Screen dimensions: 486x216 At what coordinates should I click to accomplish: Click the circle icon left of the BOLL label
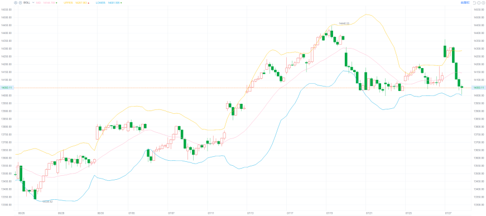(x=20, y=2)
